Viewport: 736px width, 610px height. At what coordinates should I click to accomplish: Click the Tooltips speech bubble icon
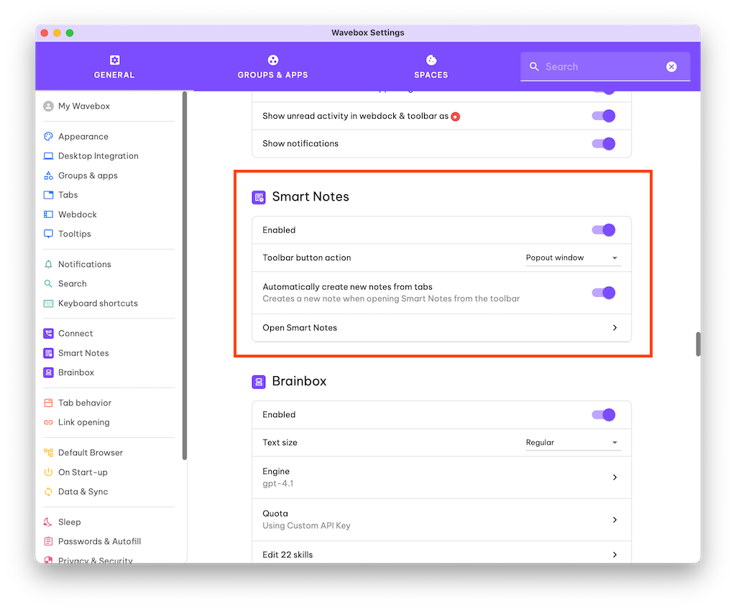pos(48,234)
